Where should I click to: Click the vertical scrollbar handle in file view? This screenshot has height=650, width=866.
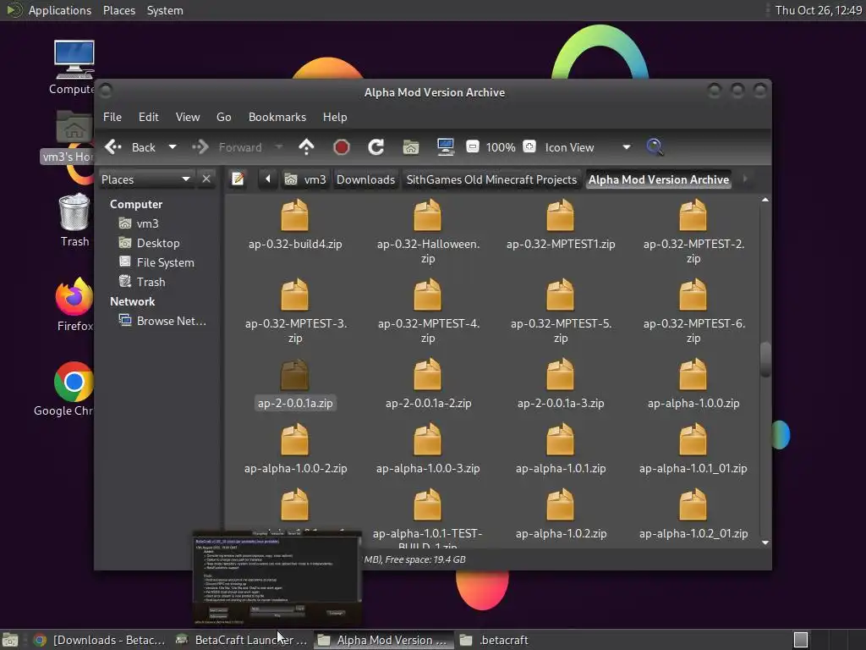click(x=765, y=359)
